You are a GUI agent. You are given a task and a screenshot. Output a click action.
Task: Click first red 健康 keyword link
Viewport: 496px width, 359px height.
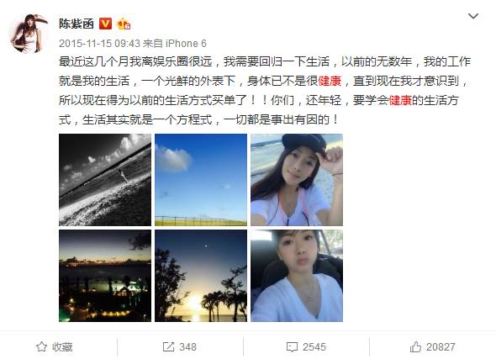click(330, 81)
